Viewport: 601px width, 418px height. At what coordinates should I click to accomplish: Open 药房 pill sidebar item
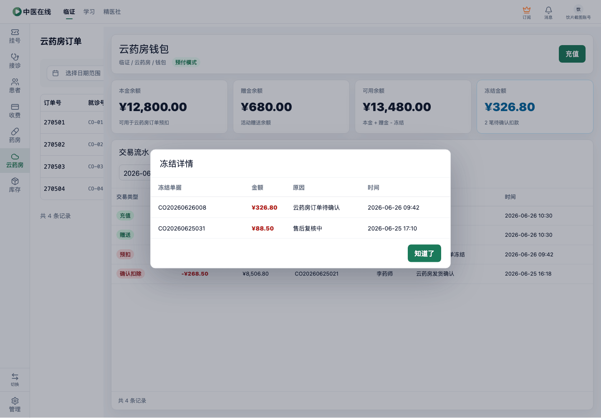tap(15, 136)
